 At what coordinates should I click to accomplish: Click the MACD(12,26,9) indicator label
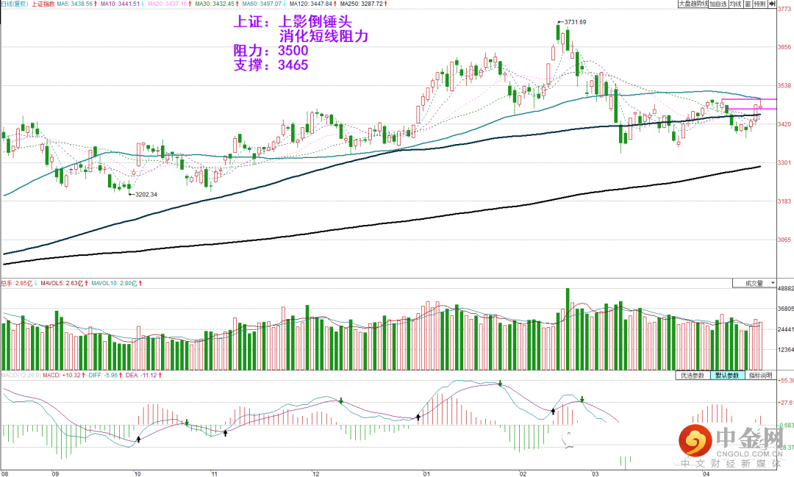tap(21, 376)
